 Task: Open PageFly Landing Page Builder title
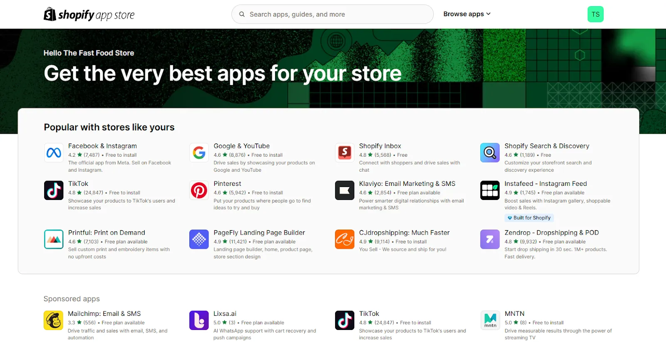pyautogui.click(x=259, y=233)
